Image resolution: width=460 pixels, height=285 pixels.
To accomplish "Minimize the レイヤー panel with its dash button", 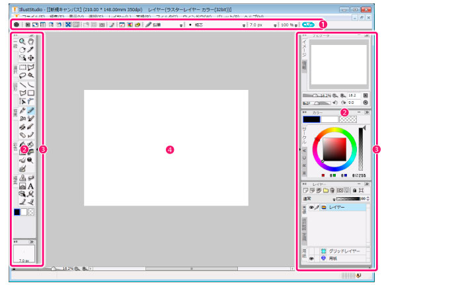I will [x=359, y=184].
